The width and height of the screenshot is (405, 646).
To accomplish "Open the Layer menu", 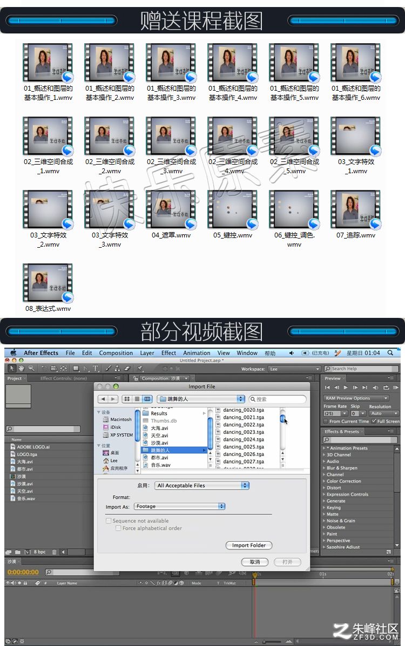I will tap(147, 353).
